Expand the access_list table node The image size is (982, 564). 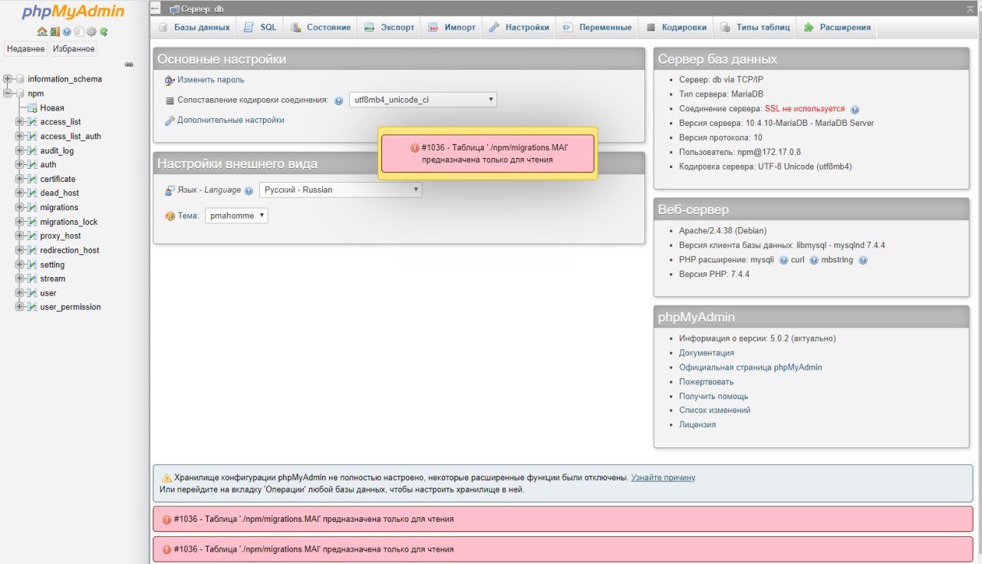[x=20, y=122]
